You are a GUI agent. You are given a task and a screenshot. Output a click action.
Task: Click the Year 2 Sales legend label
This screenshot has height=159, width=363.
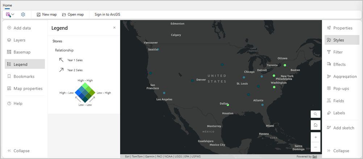tap(75, 70)
